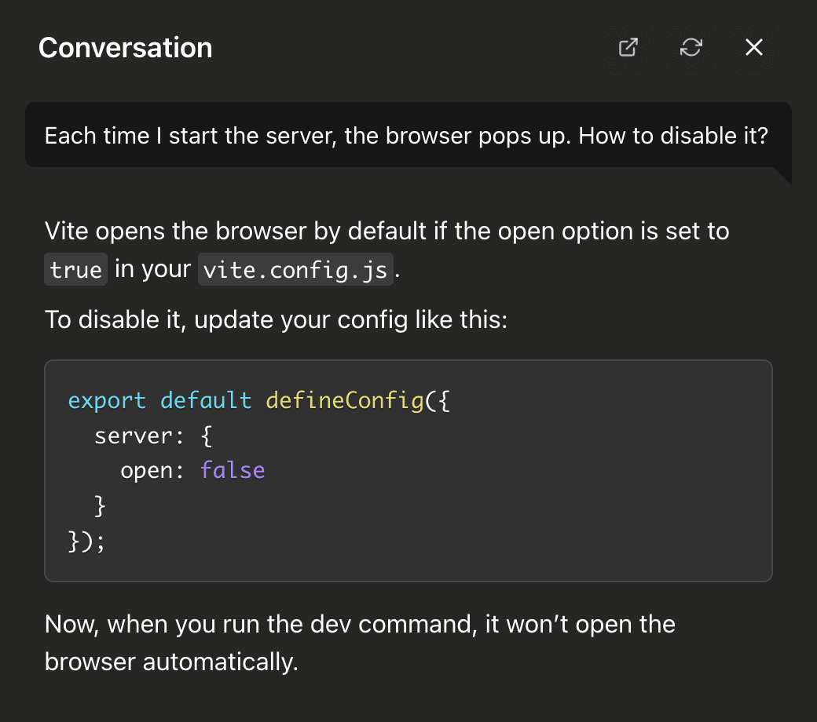The width and height of the screenshot is (817, 722).
Task: Click the 'export' keyword in the code block
Action: 107,400
